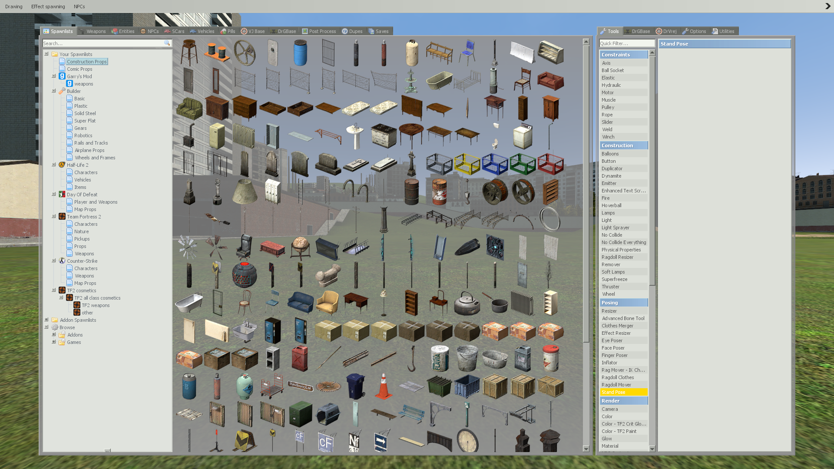This screenshot has width=834, height=469.
Task: Spawn the blue recycling bin prop
Action: 356,386
